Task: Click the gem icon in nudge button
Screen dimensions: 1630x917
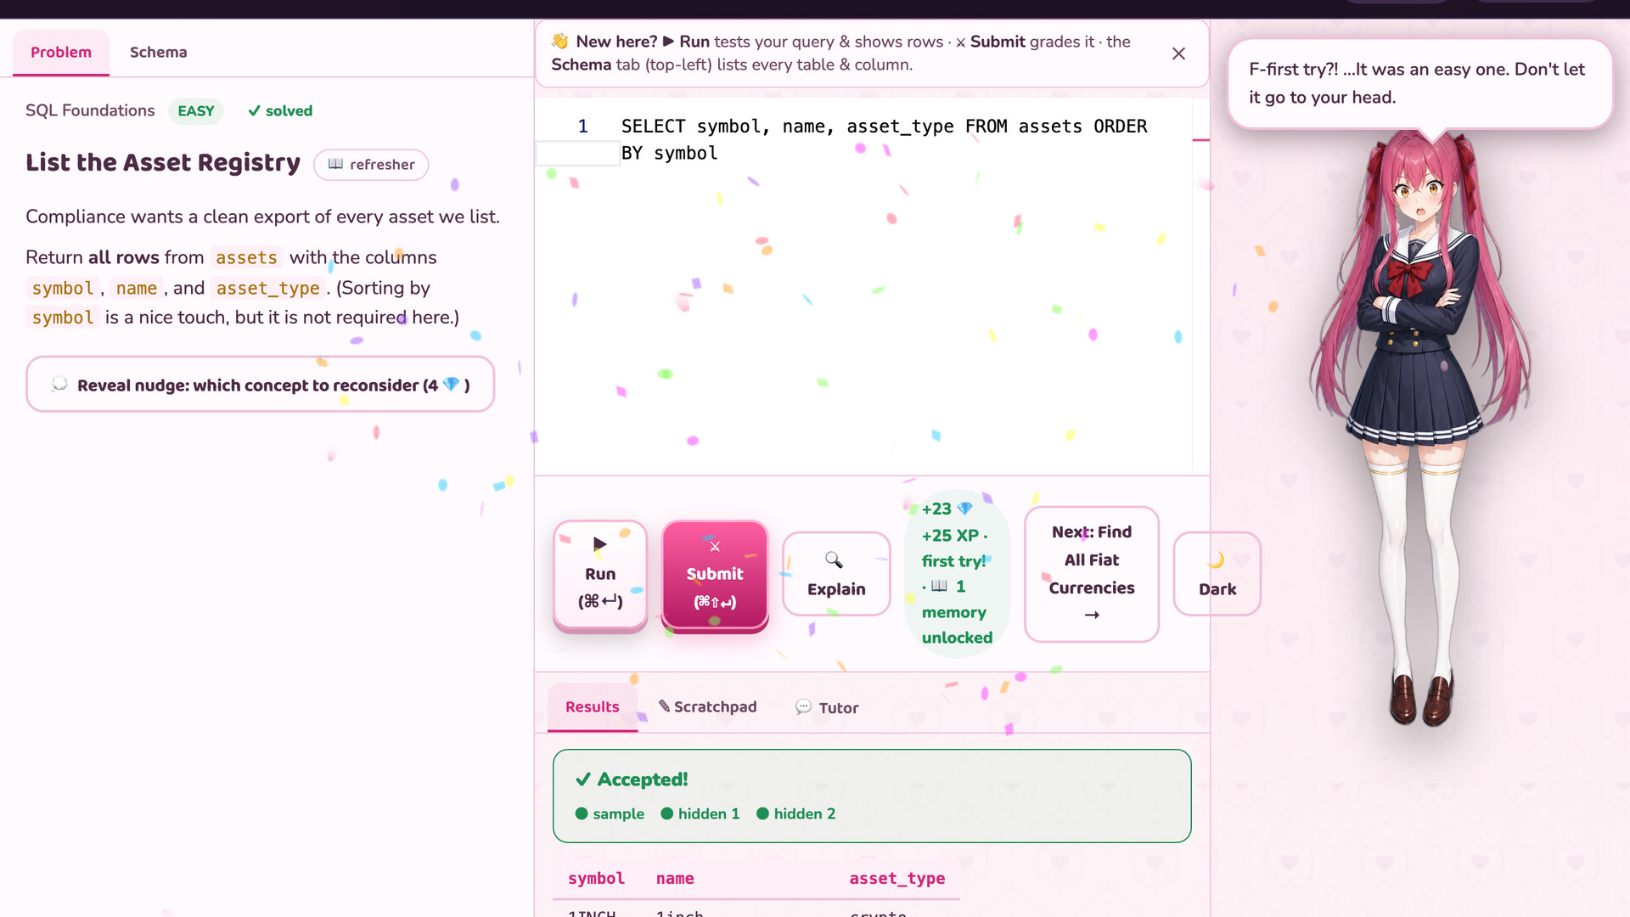Action: 452,385
